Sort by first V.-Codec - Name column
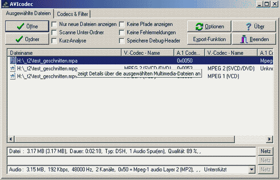The width and height of the screenshot is (280, 180). [x=147, y=53]
